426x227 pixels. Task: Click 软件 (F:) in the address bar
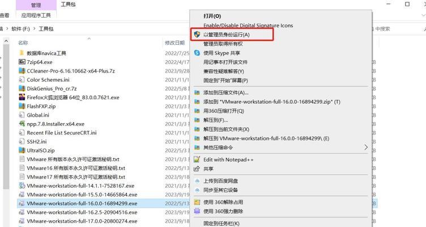tap(20, 28)
